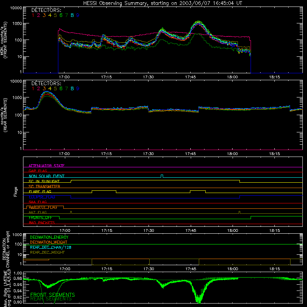
Task: Click the ATTENUATOR_STATE flag label
Action: [x=46, y=166]
